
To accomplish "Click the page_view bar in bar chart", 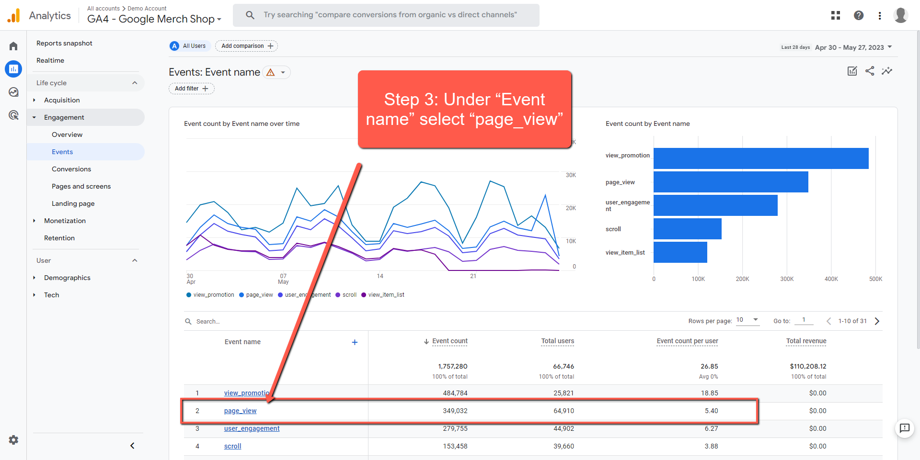I will click(731, 182).
